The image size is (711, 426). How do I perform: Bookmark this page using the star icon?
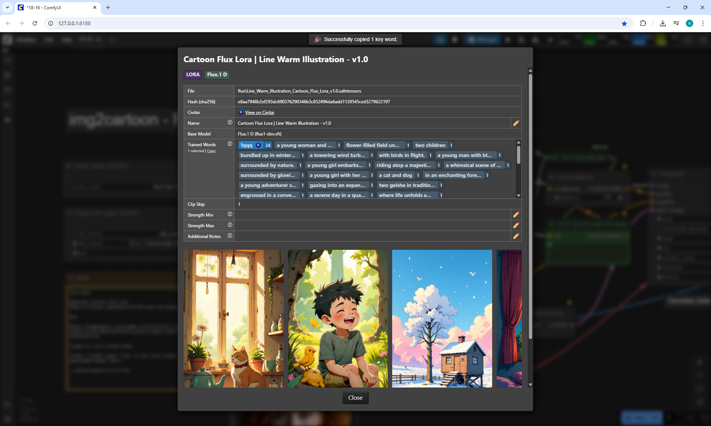click(624, 23)
